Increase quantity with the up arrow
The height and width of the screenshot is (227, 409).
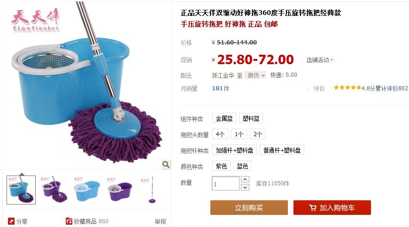coord(245,179)
